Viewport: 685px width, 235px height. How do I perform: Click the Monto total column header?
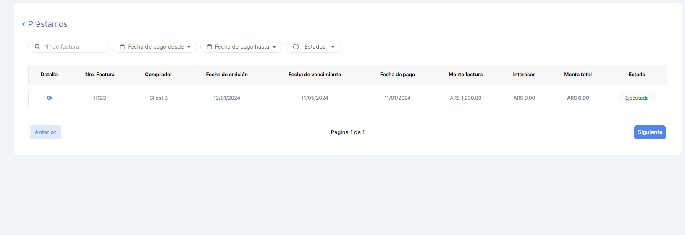click(x=577, y=75)
